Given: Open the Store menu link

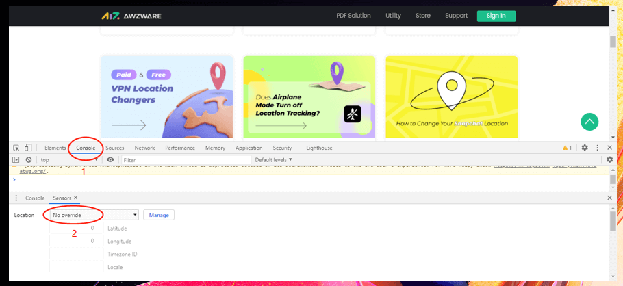Looking at the screenshot, I should coord(423,16).
